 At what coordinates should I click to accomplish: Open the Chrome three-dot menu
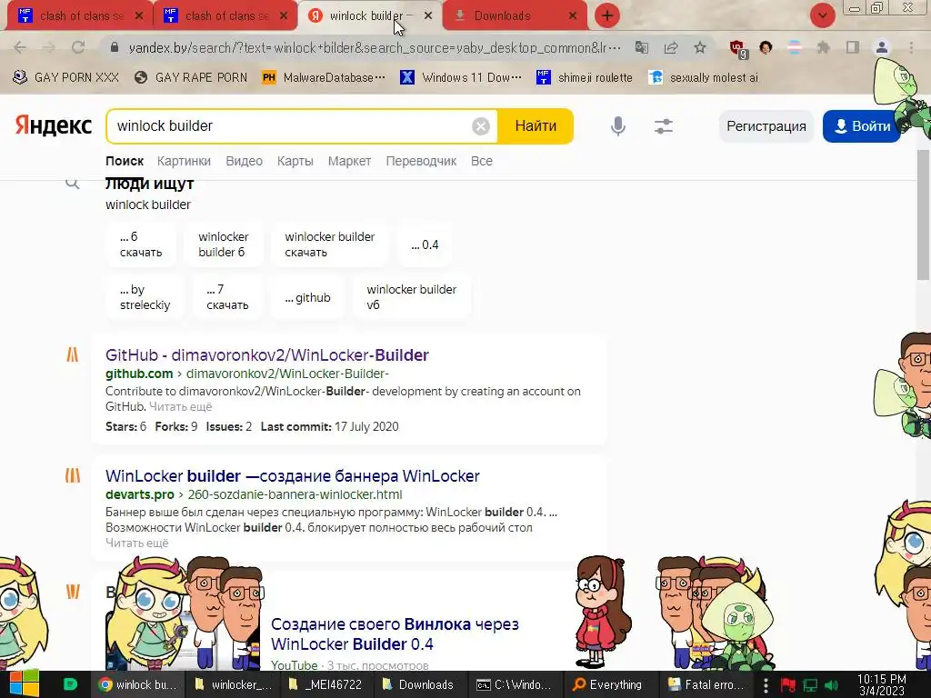tap(911, 47)
